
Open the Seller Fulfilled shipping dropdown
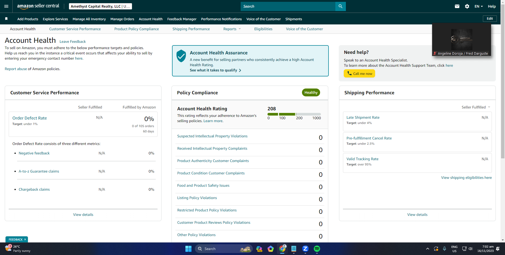[476, 107]
